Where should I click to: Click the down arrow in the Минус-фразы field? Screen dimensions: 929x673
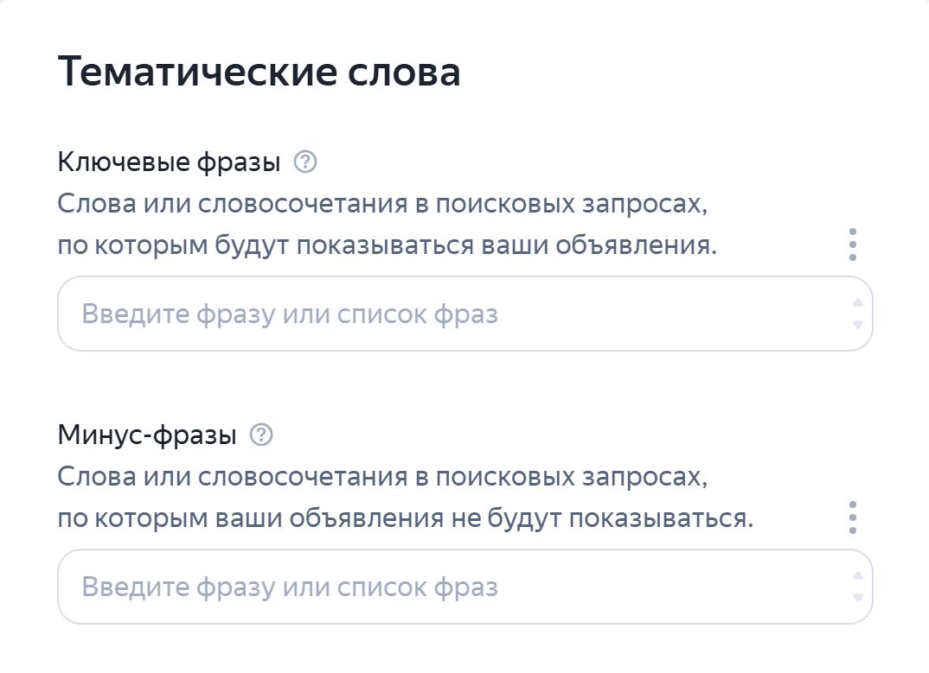pyautogui.click(x=857, y=597)
